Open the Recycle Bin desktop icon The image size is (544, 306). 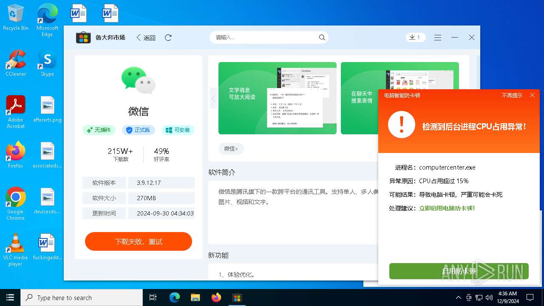(16, 18)
